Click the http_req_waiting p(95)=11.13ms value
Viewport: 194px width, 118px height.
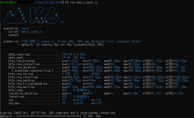point(176,87)
